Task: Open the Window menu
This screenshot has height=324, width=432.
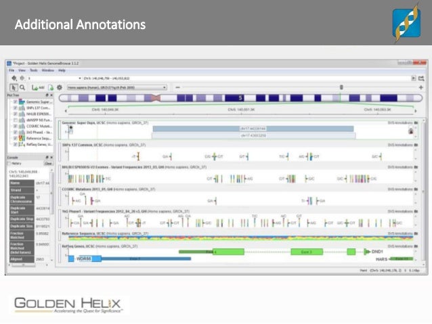Action: tap(47, 70)
